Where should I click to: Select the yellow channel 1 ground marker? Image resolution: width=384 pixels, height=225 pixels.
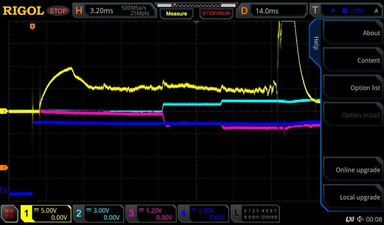[5, 111]
